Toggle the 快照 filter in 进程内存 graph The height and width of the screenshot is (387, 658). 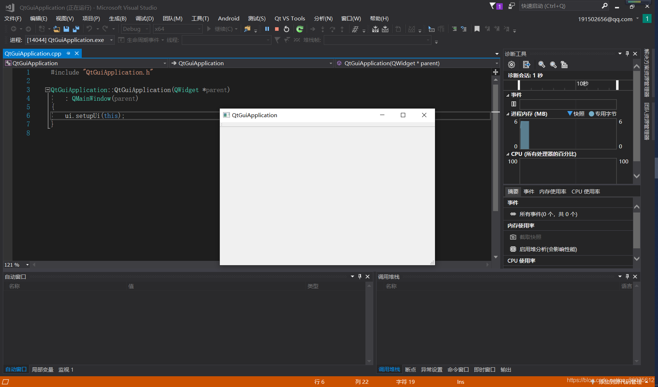576,114
